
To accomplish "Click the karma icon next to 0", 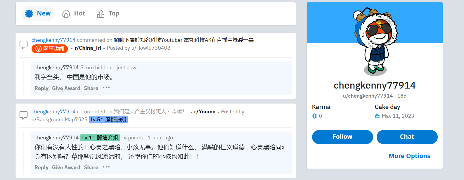I will pyautogui.click(x=315, y=116).
